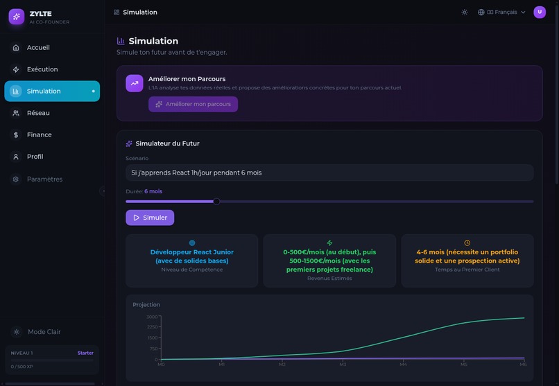Click the Revenus Estimés result card

tap(329, 261)
